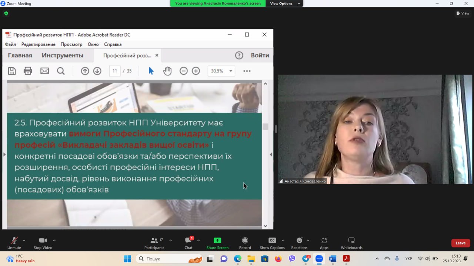474x266 pixels.
Task: Expand the right tools pane arrow
Action: click(x=271, y=154)
